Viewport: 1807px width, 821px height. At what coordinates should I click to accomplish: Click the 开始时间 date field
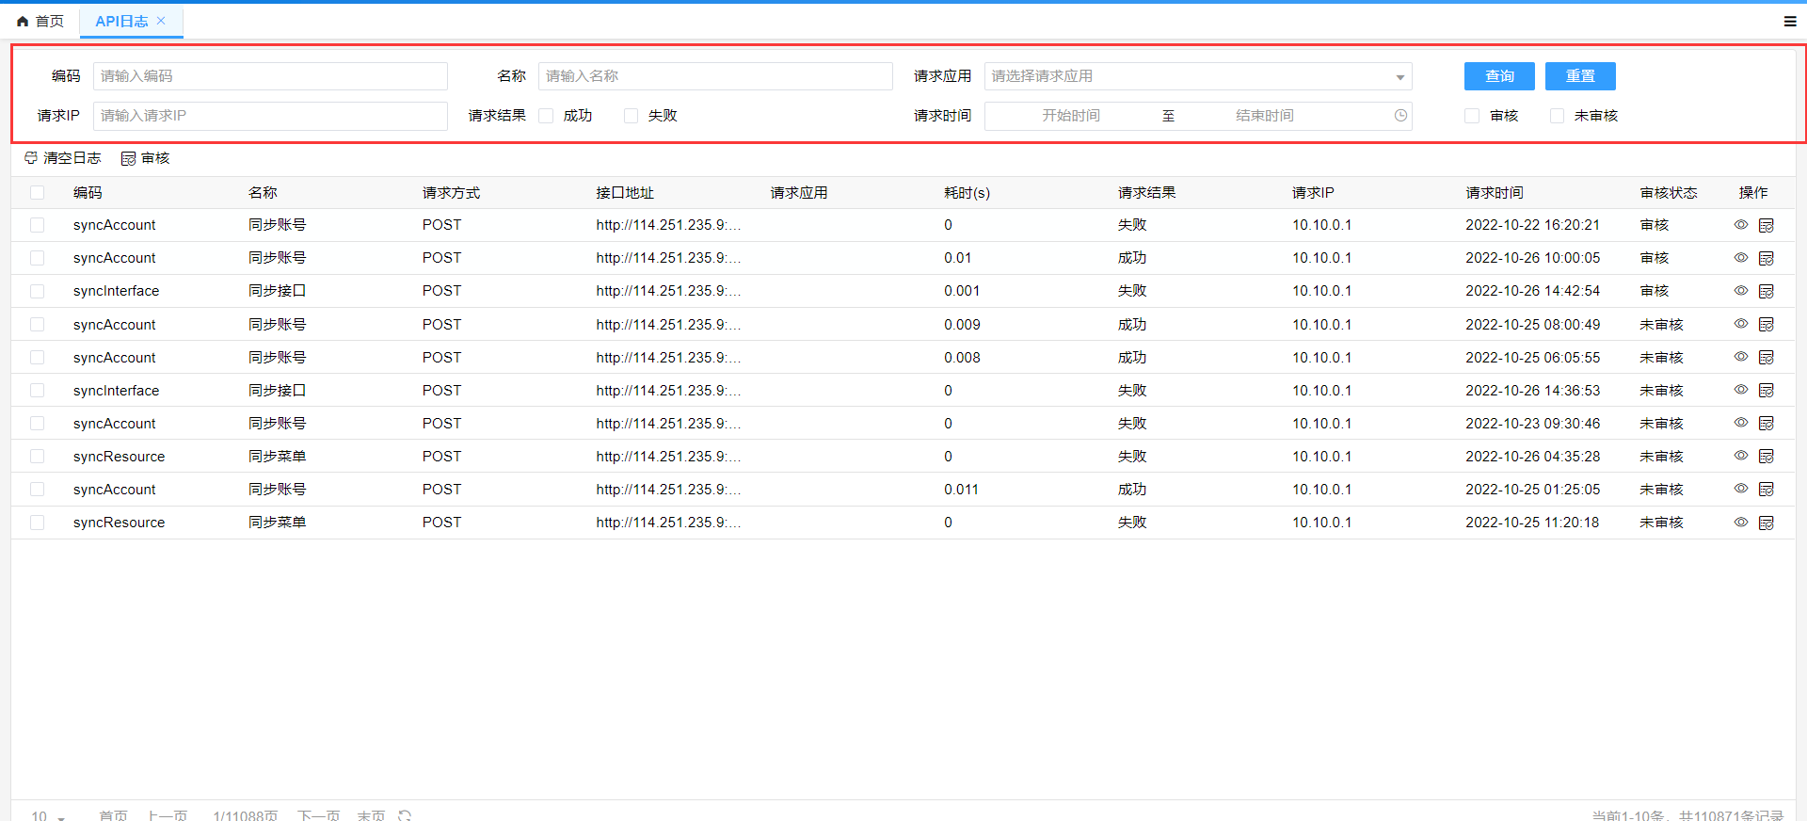(1071, 116)
